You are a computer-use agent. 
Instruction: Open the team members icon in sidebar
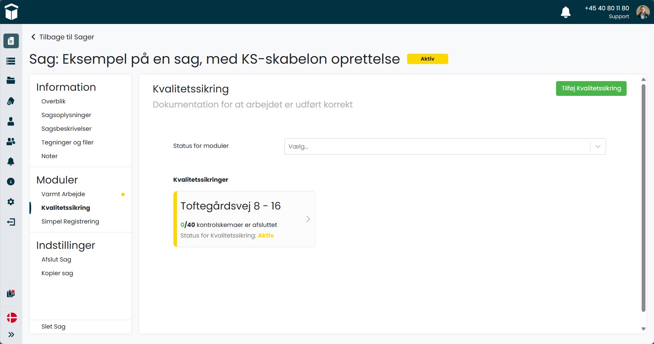tap(11, 141)
